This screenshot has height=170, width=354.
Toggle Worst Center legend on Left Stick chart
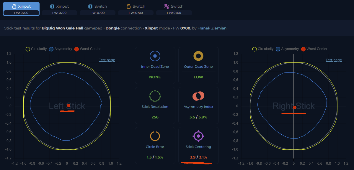click(88, 49)
